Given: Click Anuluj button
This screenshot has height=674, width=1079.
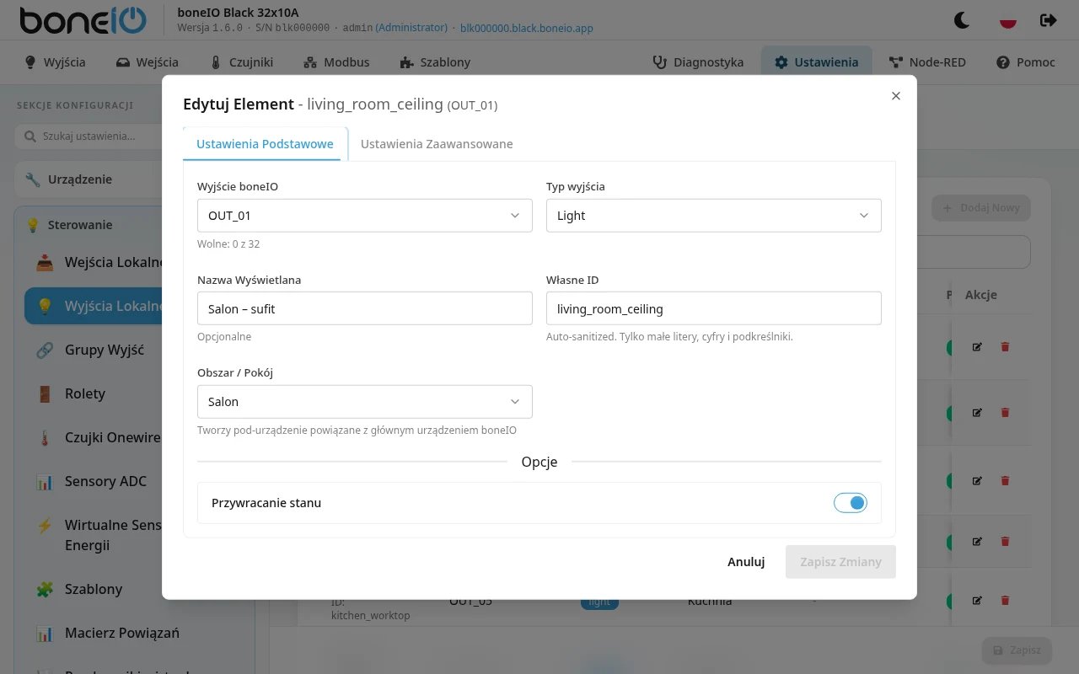Looking at the screenshot, I should pos(746,562).
